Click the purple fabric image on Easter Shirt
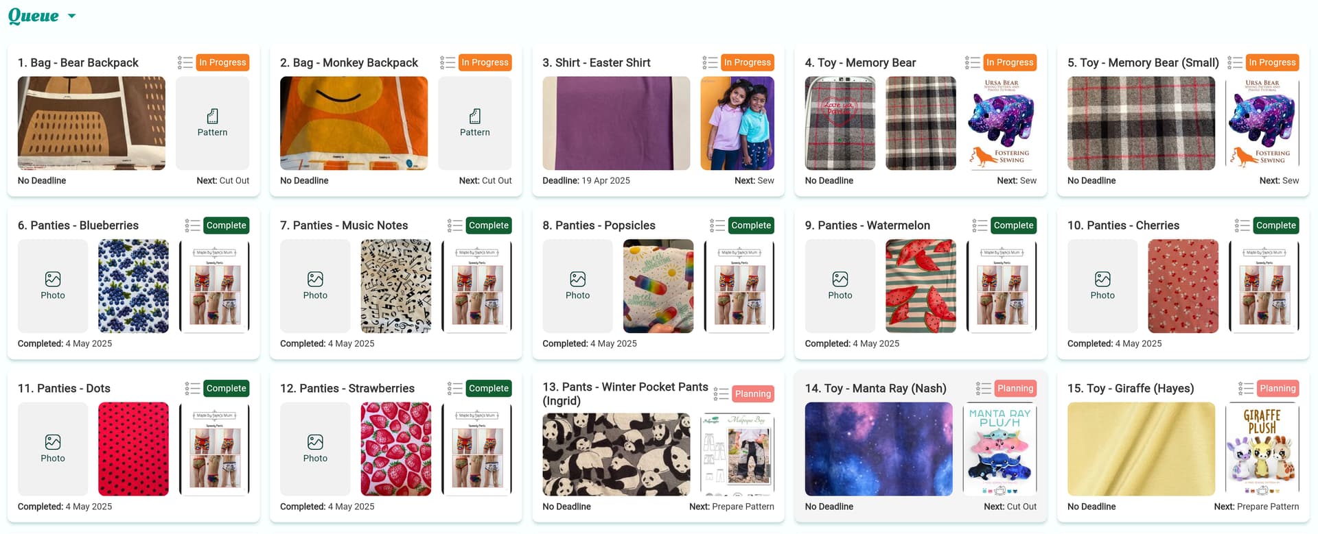The height and width of the screenshot is (534, 1318). (x=616, y=123)
